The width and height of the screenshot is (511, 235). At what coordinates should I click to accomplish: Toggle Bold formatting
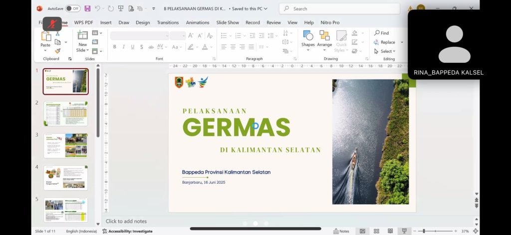(115, 47)
